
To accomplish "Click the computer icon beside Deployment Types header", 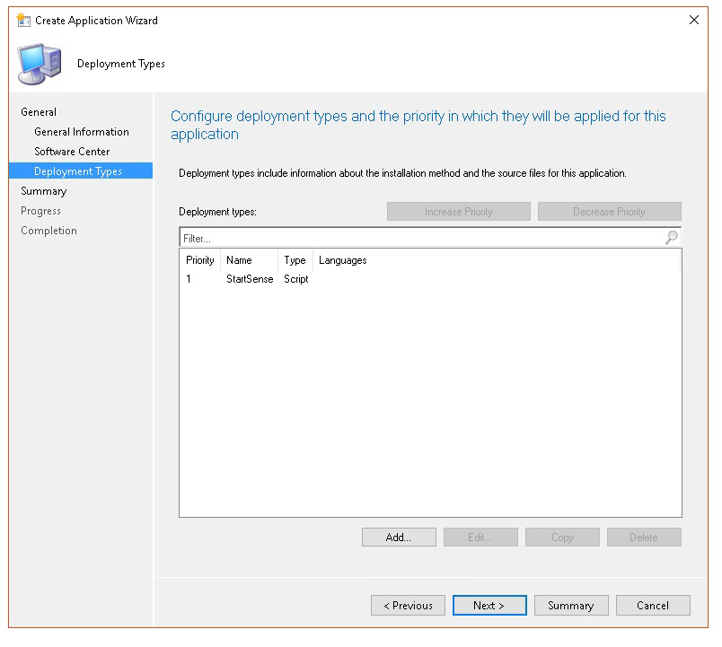I will point(40,64).
